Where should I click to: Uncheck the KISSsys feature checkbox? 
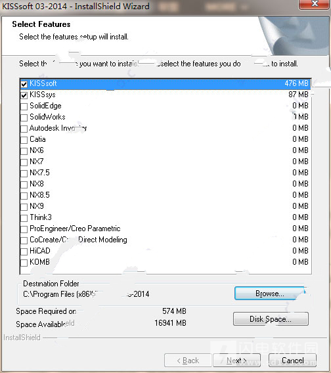point(24,95)
